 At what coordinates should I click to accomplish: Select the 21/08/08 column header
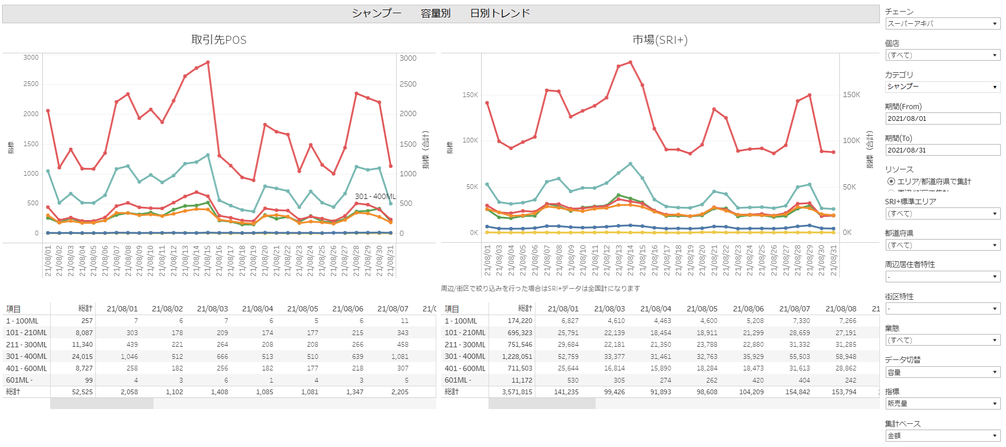[841, 309]
